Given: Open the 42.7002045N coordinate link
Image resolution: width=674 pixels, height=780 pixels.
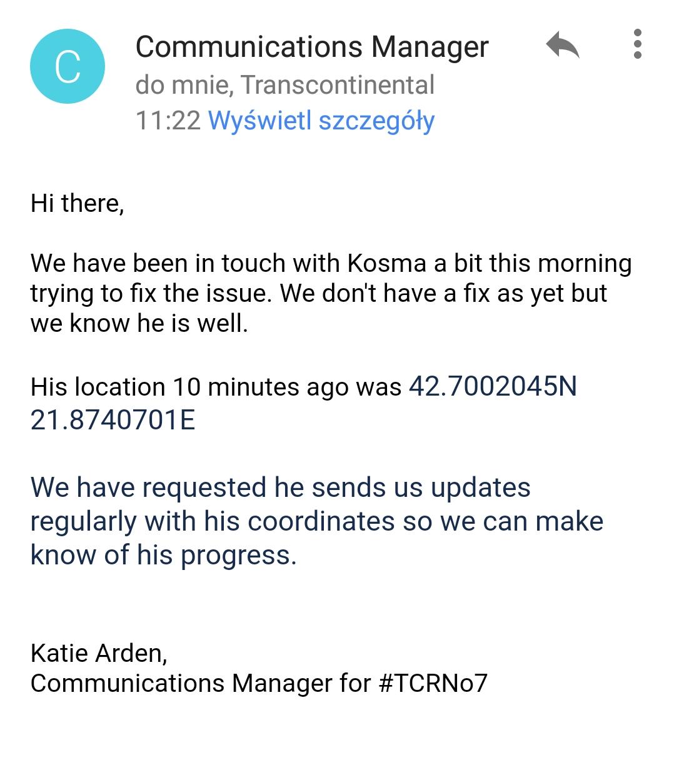Looking at the screenshot, I should 493,386.
